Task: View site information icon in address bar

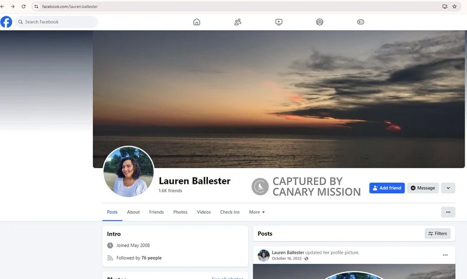Action: coord(36,6)
